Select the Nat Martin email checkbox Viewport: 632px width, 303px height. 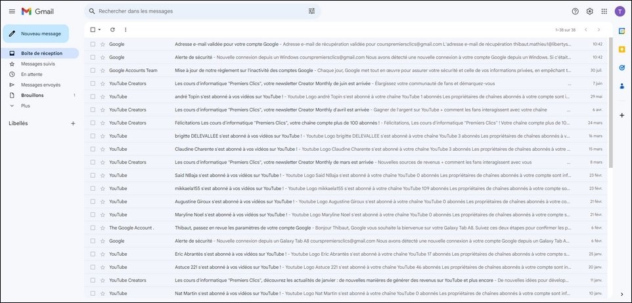pyautogui.click(x=93, y=293)
